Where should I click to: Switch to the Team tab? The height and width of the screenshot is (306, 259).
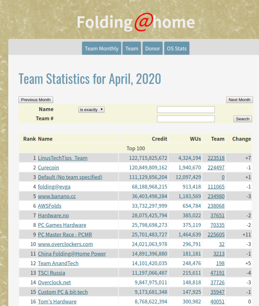132,48
